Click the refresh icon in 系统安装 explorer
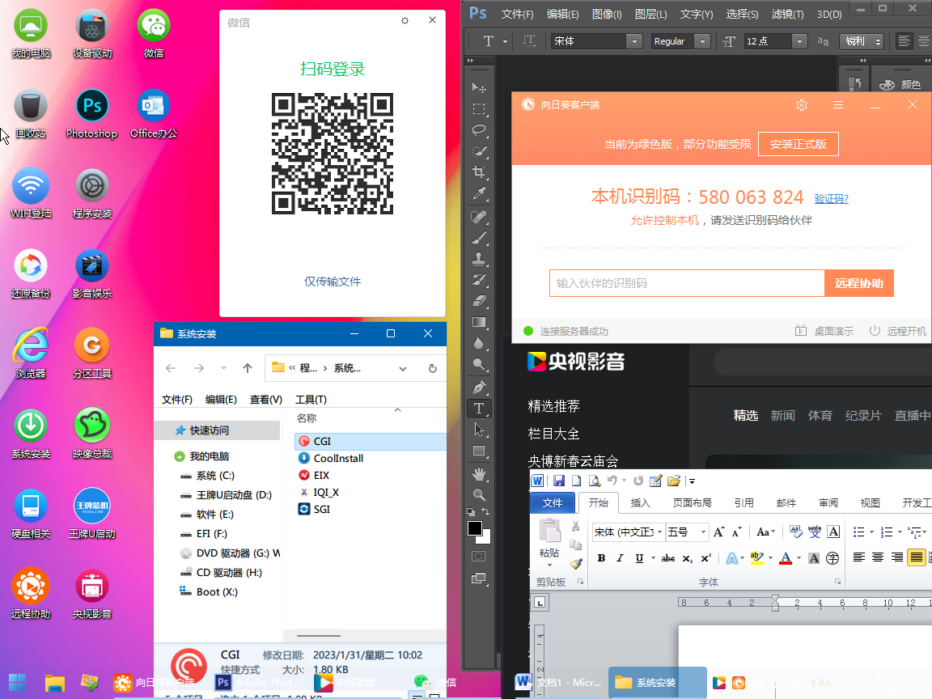This screenshot has height=699, width=932. [433, 369]
